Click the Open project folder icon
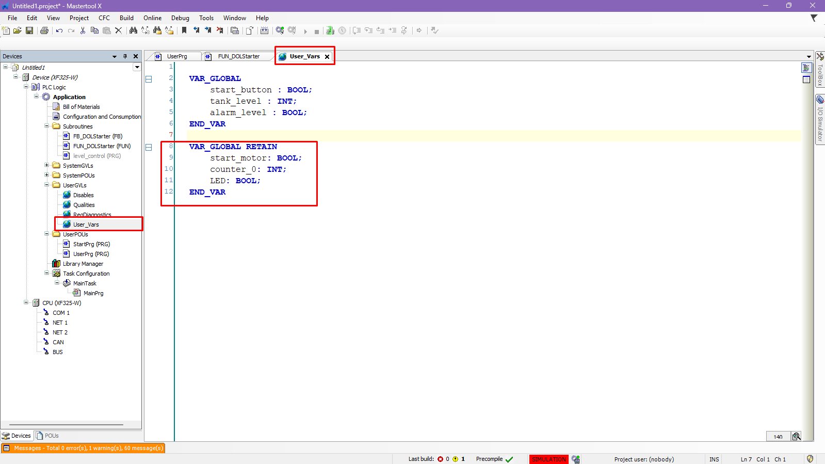Viewport: 825px width, 464px height. tap(18, 30)
